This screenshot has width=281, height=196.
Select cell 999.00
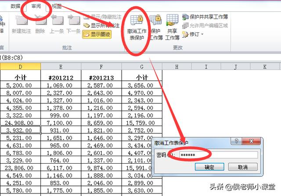(x=61, y=115)
